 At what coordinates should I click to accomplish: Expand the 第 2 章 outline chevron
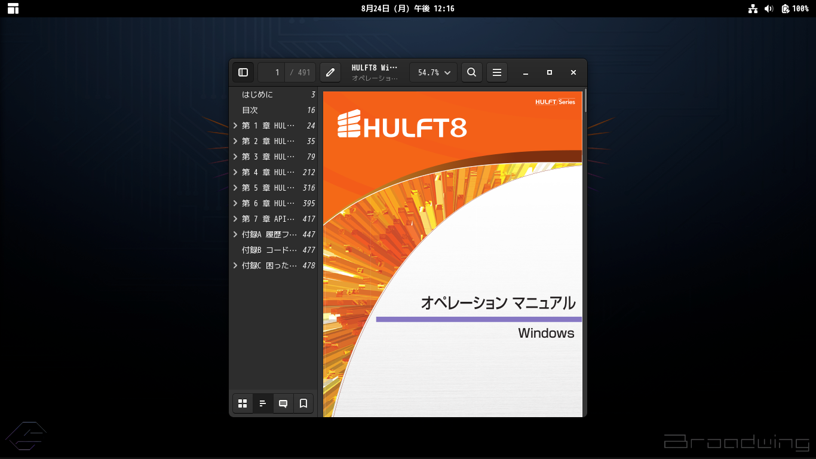pos(235,141)
